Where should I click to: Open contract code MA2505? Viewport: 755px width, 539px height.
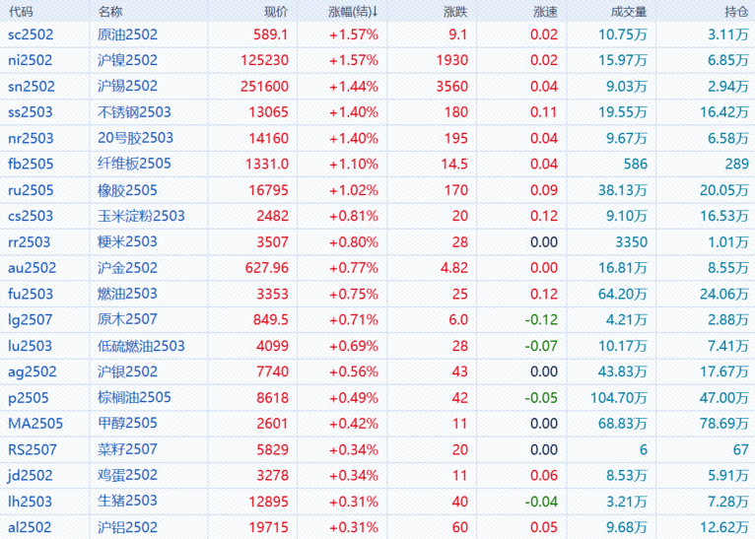[35, 424]
